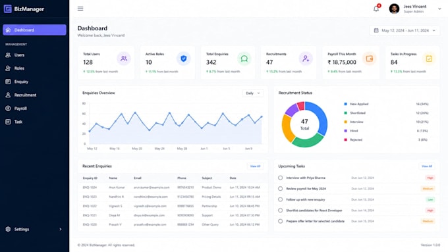Open the Enquiry menu item
The width and height of the screenshot is (448, 252).
(x=34, y=82)
